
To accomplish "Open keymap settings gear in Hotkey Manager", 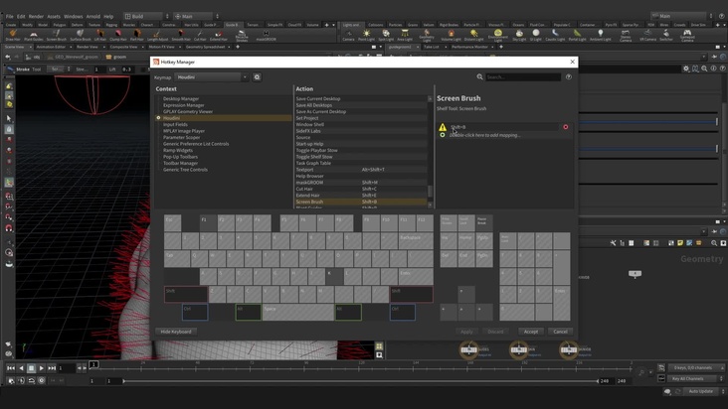I will pyautogui.click(x=257, y=76).
